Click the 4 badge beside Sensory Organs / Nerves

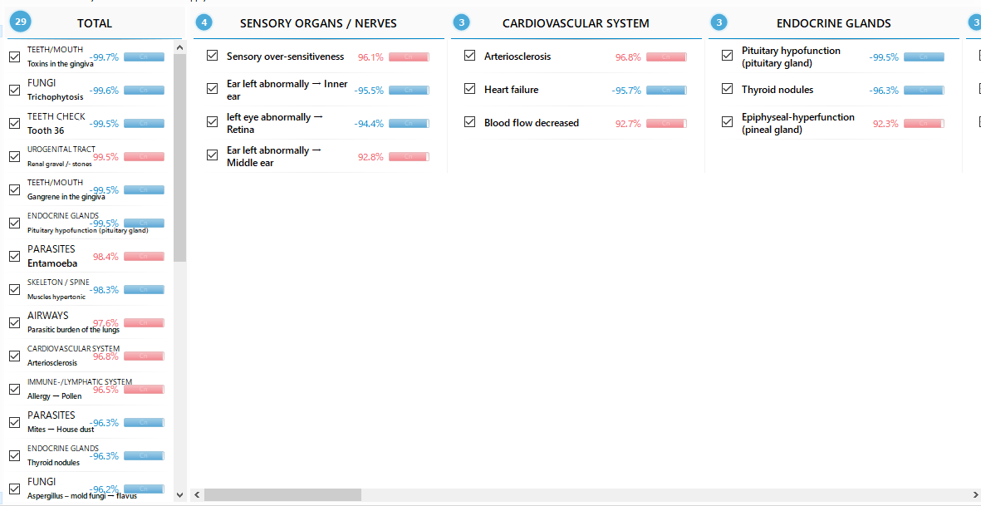(204, 23)
